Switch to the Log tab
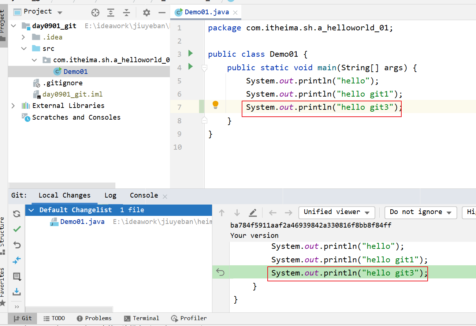Image resolution: width=476 pixels, height=326 pixels. pyautogui.click(x=110, y=195)
